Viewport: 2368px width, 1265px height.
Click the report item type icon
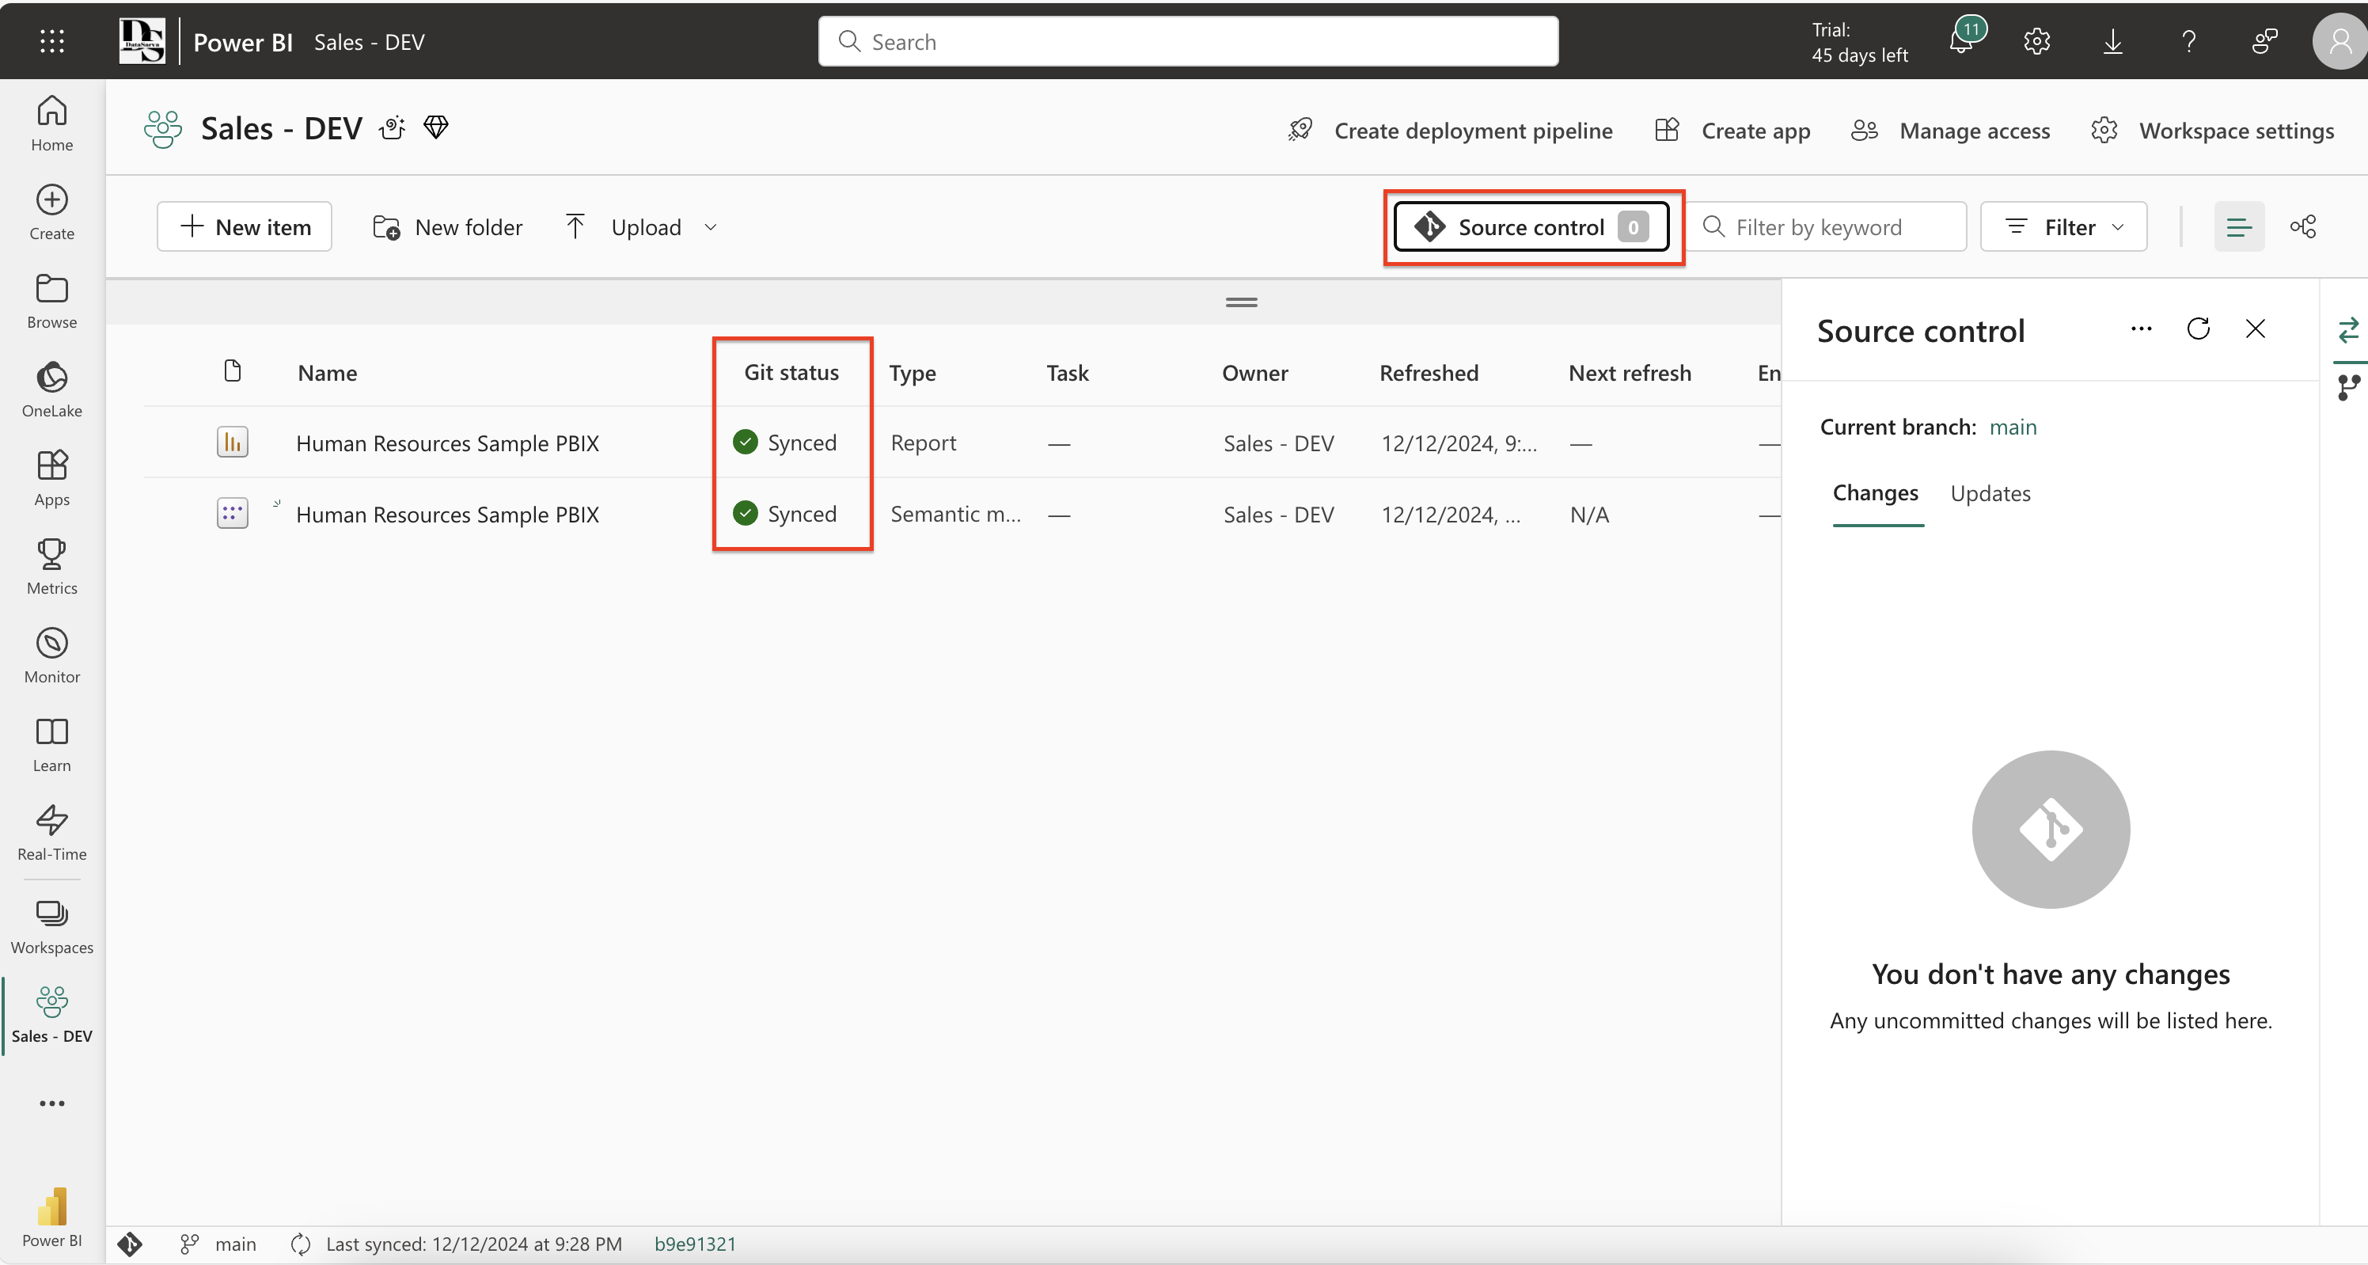click(232, 443)
